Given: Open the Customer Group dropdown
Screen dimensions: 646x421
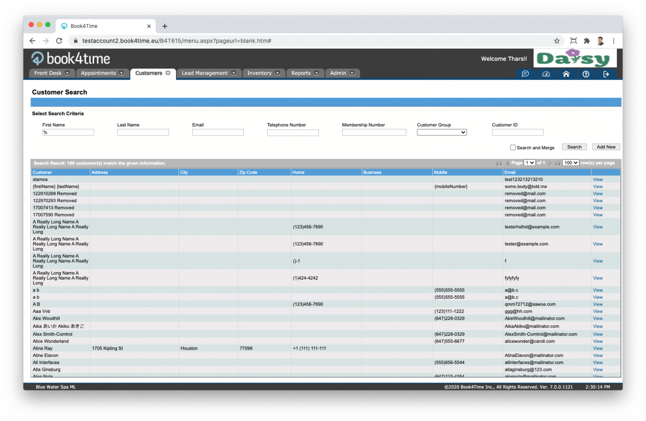Looking at the screenshot, I should coord(441,132).
